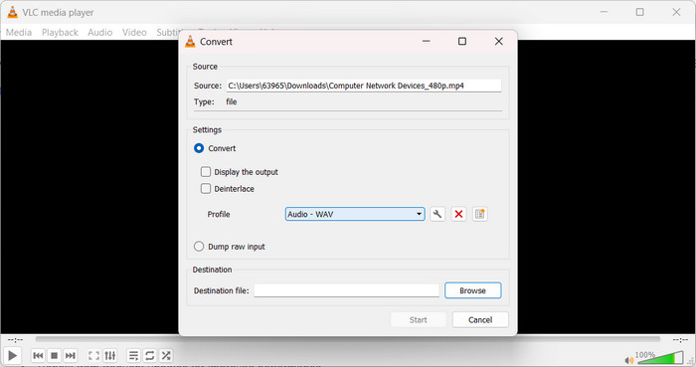
Task: Toggle the playlist view icon
Action: click(x=133, y=355)
